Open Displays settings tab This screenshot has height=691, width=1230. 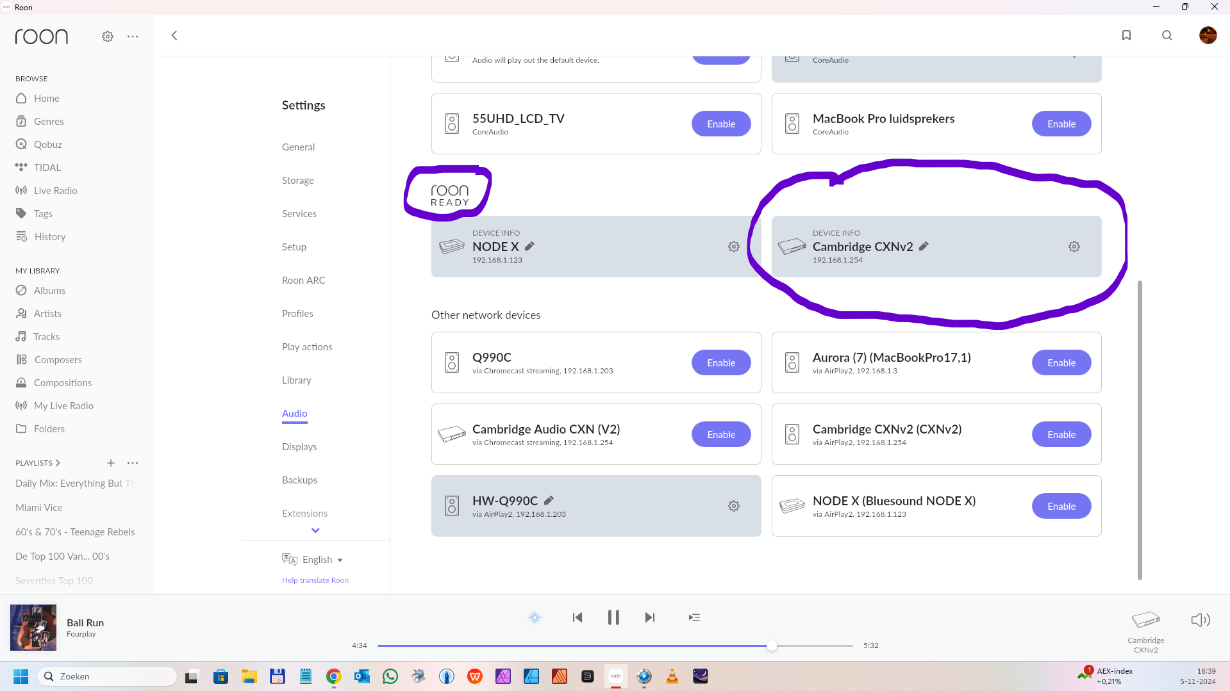pyautogui.click(x=299, y=446)
